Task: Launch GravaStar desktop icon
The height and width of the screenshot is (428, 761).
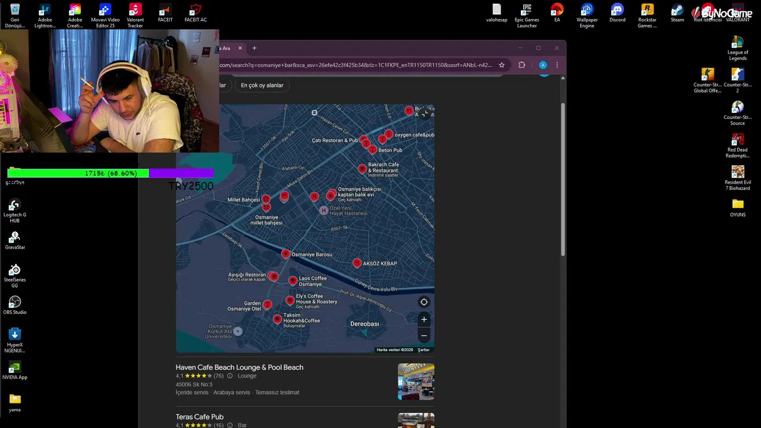Action: tap(15, 240)
